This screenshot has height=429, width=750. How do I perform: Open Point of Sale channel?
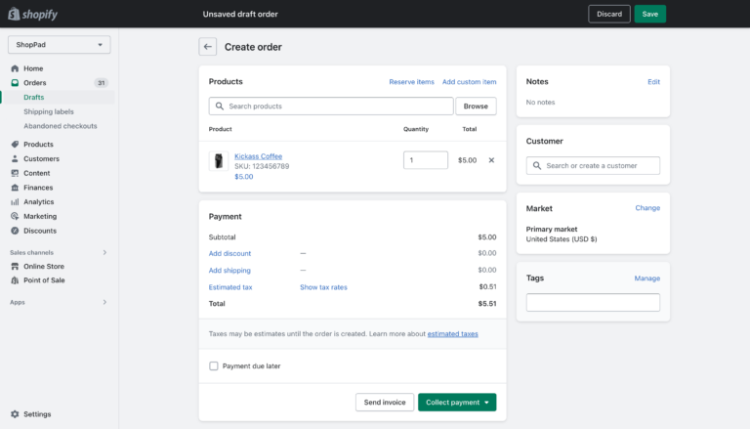tap(44, 280)
